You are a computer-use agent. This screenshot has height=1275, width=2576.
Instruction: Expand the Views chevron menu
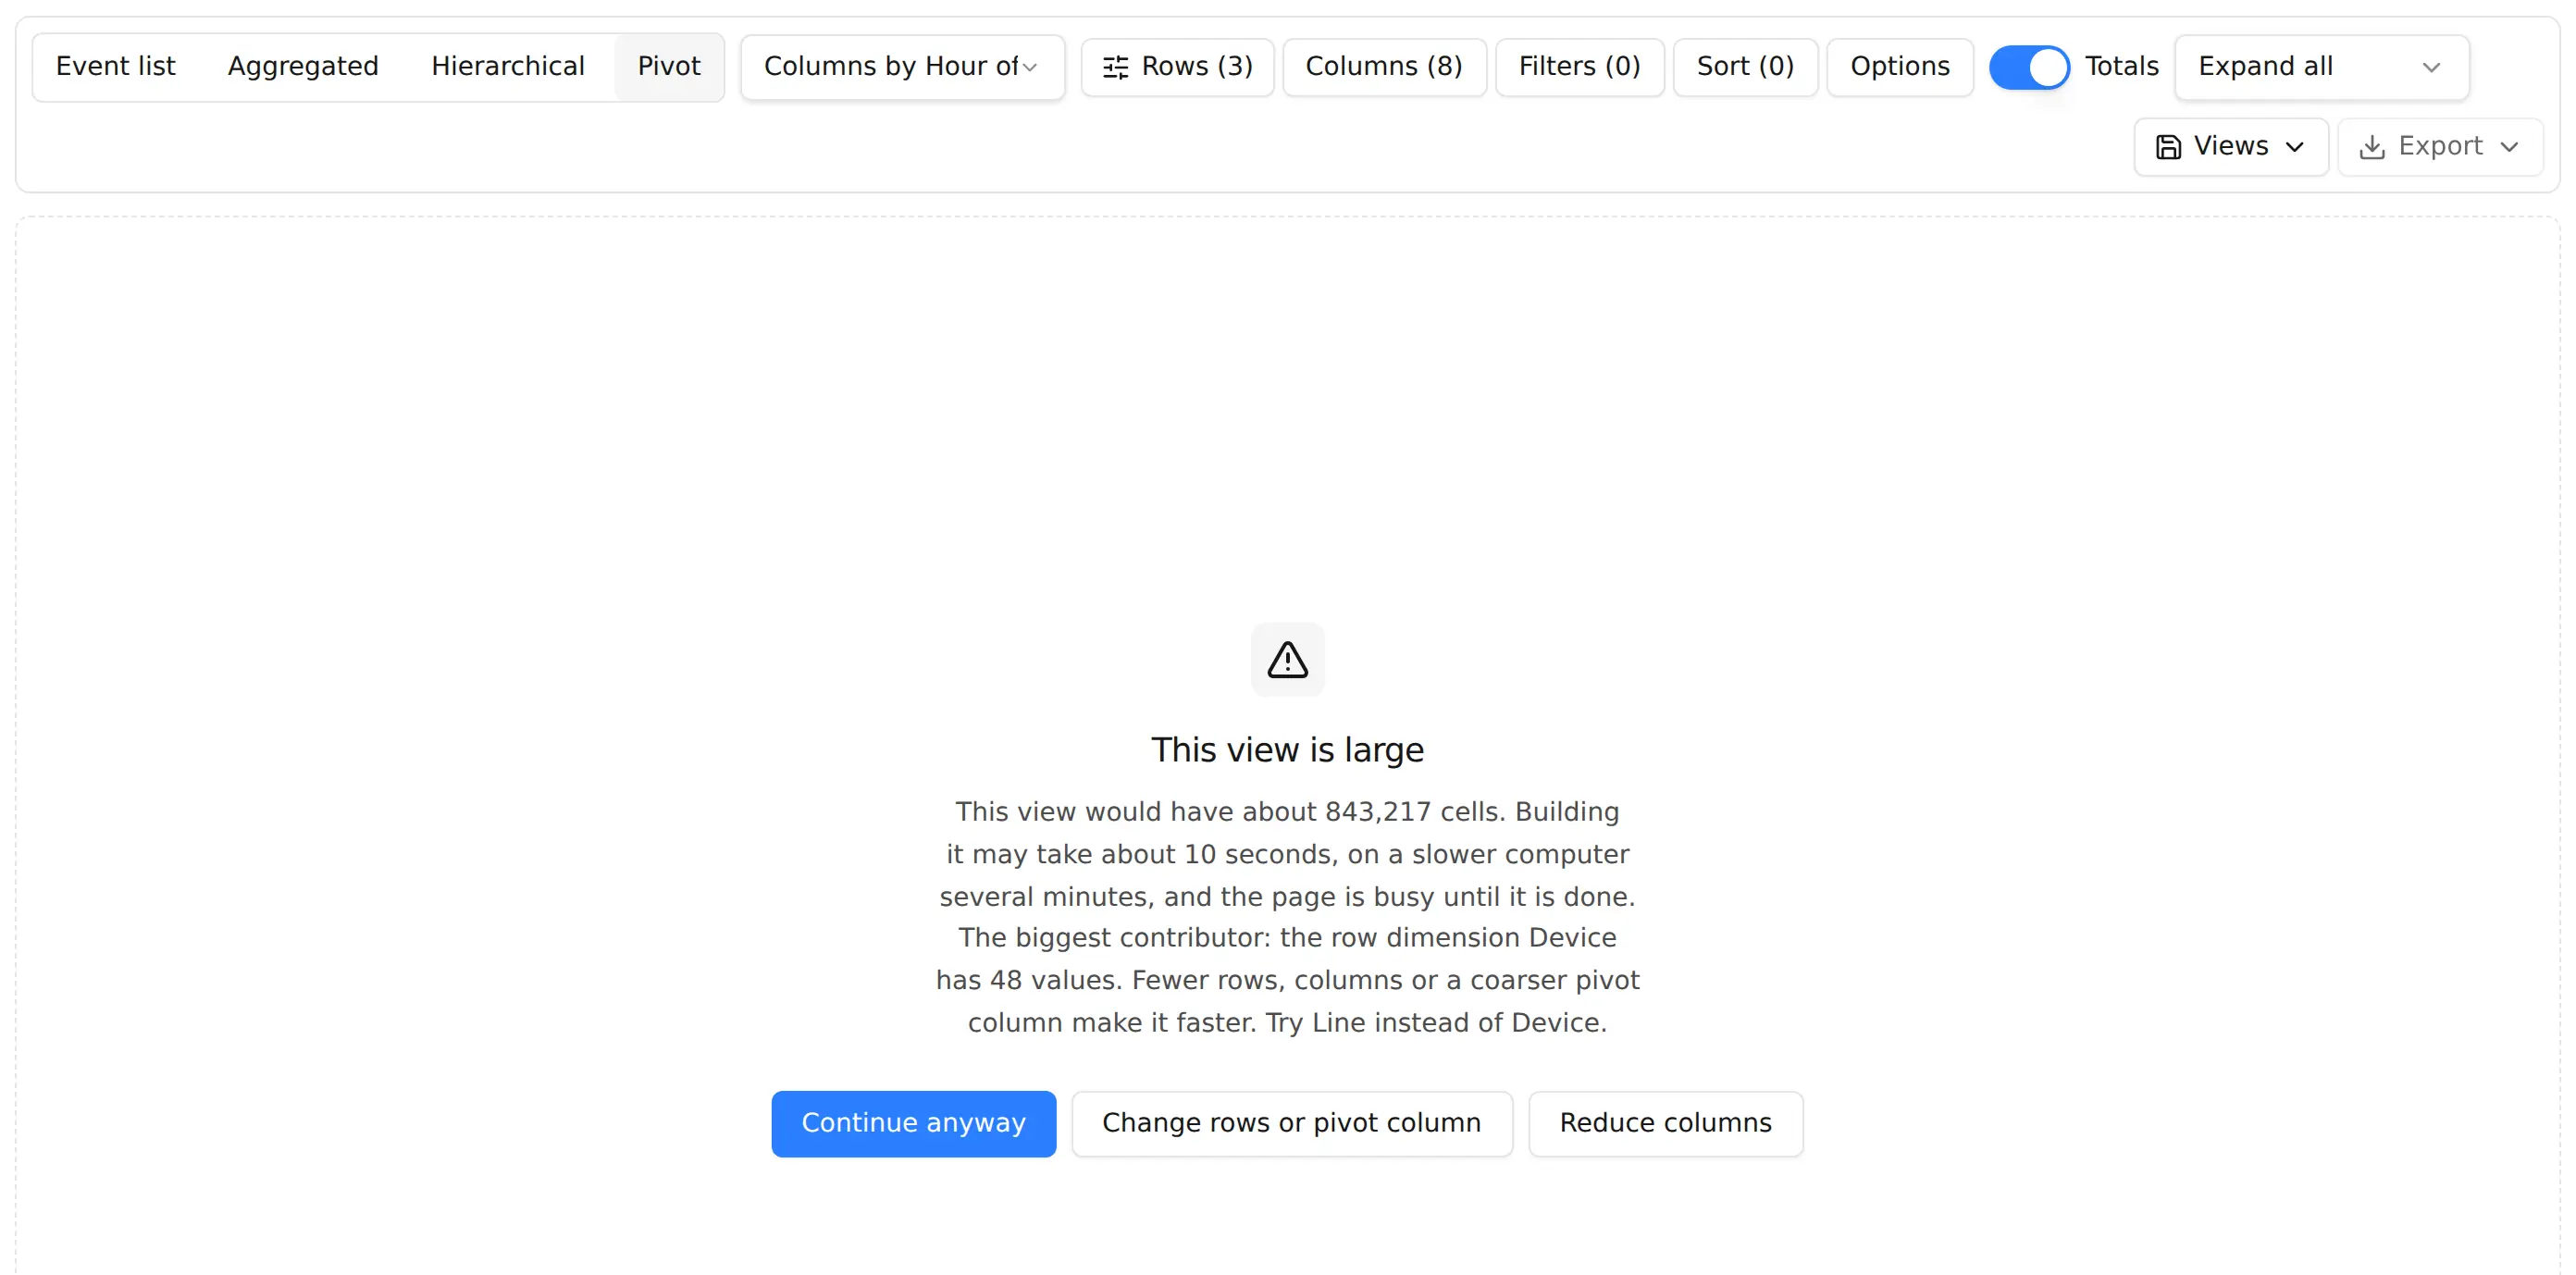(2295, 147)
